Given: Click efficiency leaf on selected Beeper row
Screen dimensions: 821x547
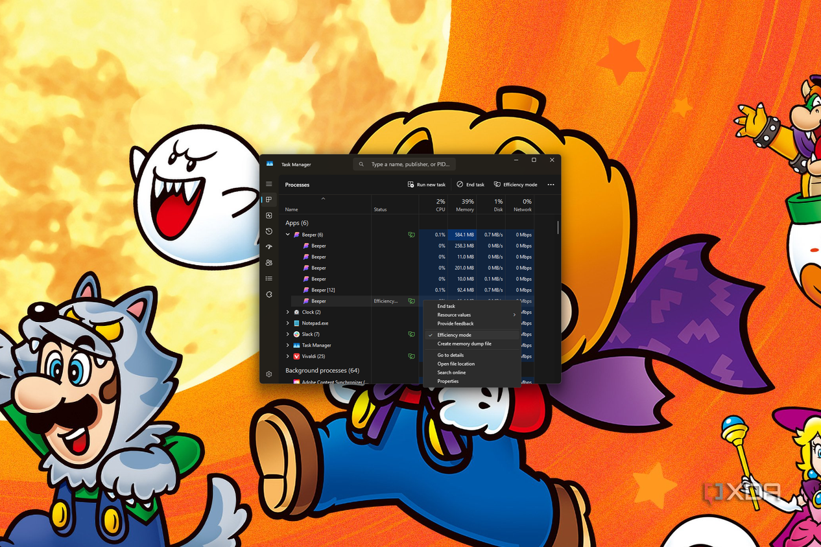Looking at the screenshot, I should tap(411, 301).
